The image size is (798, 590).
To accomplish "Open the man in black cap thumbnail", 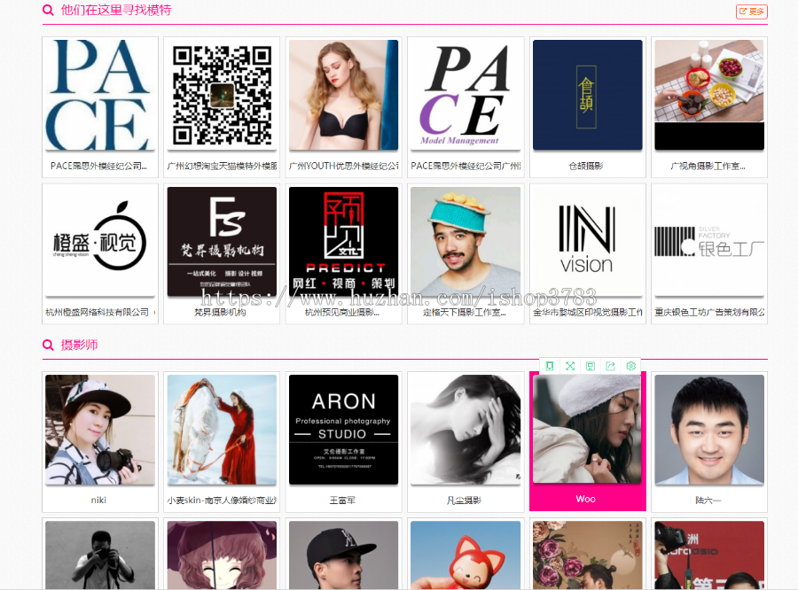I will [x=343, y=555].
